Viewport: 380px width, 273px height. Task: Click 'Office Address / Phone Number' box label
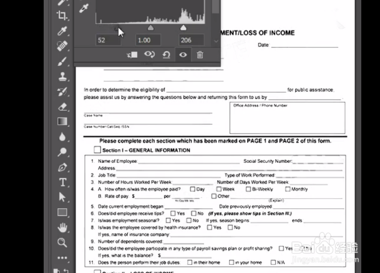click(260, 105)
